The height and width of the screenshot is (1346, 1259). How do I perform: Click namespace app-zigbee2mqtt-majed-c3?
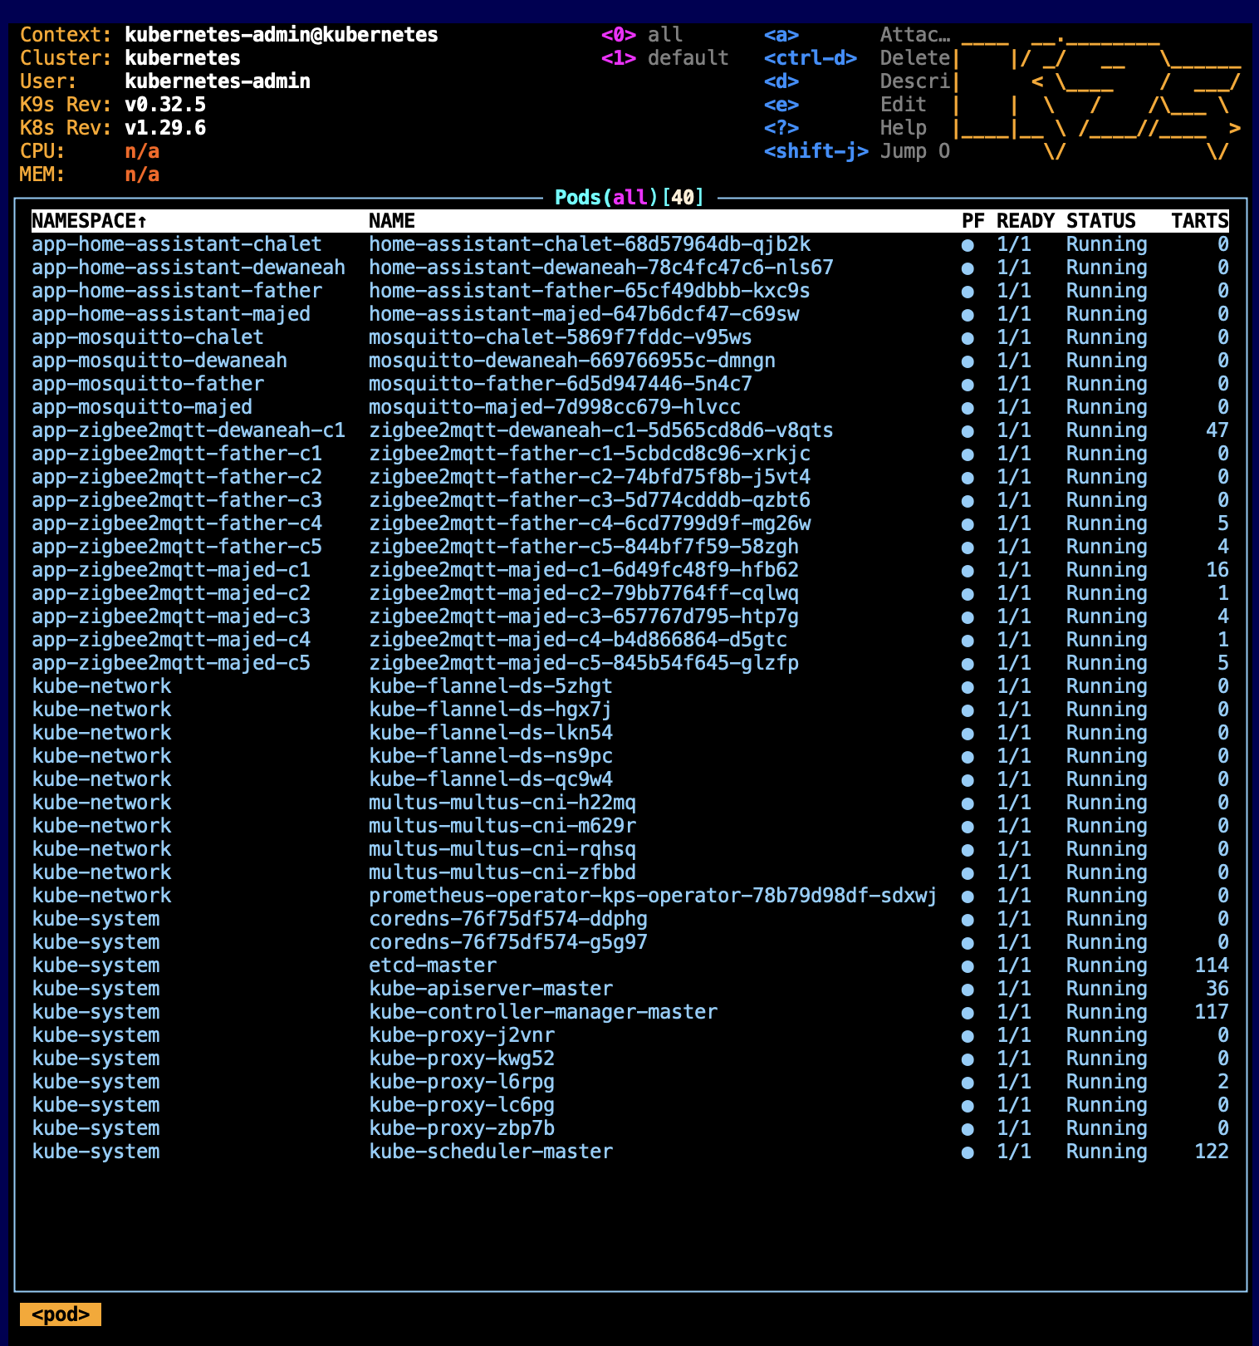[171, 617]
